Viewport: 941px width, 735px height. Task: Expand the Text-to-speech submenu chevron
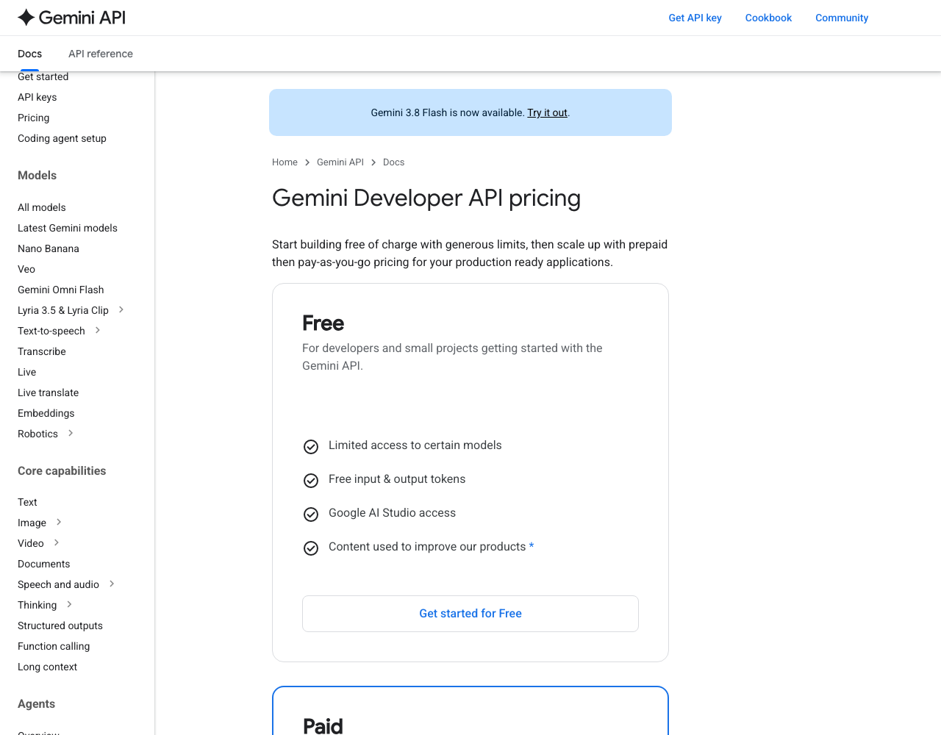(98, 331)
